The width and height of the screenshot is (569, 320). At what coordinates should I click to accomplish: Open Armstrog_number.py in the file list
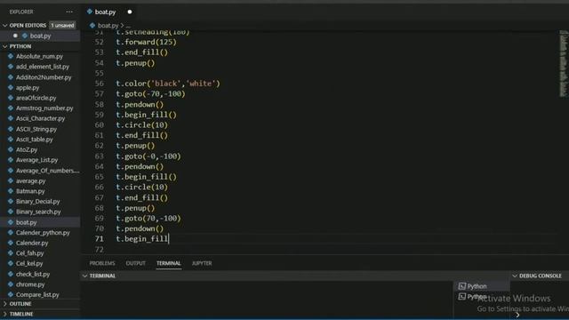coord(44,108)
